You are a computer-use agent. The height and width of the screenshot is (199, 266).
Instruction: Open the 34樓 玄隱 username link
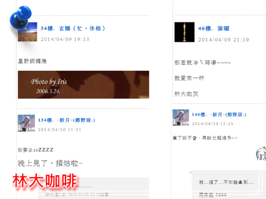click(x=73, y=28)
